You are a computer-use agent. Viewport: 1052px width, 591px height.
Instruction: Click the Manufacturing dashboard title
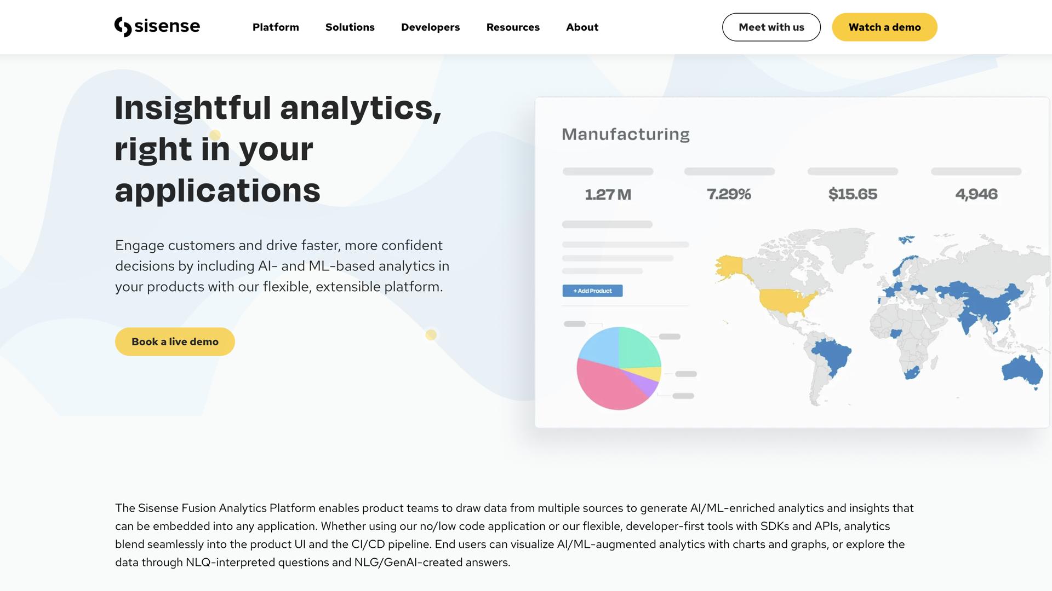625,134
